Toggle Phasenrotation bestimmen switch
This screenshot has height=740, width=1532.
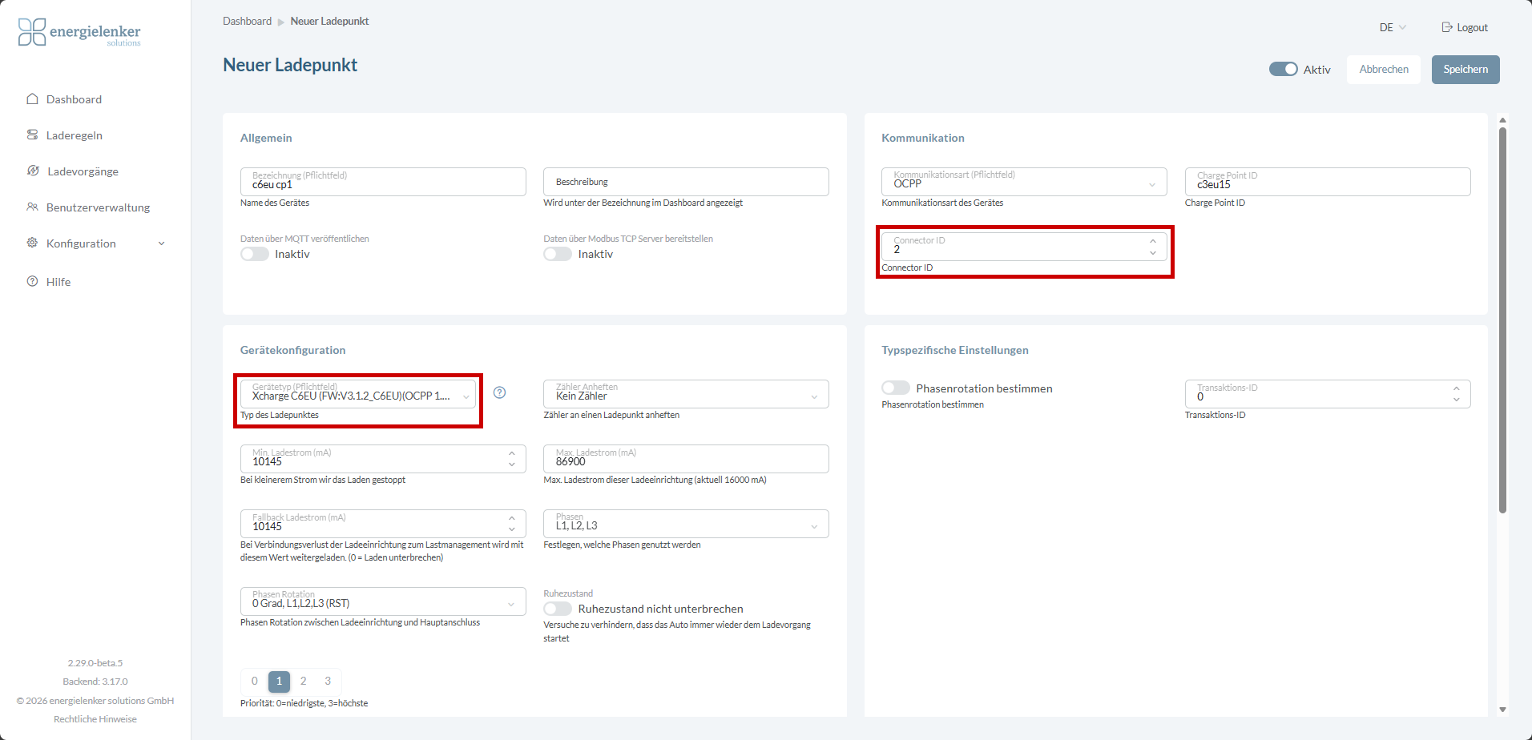pos(896,388)
